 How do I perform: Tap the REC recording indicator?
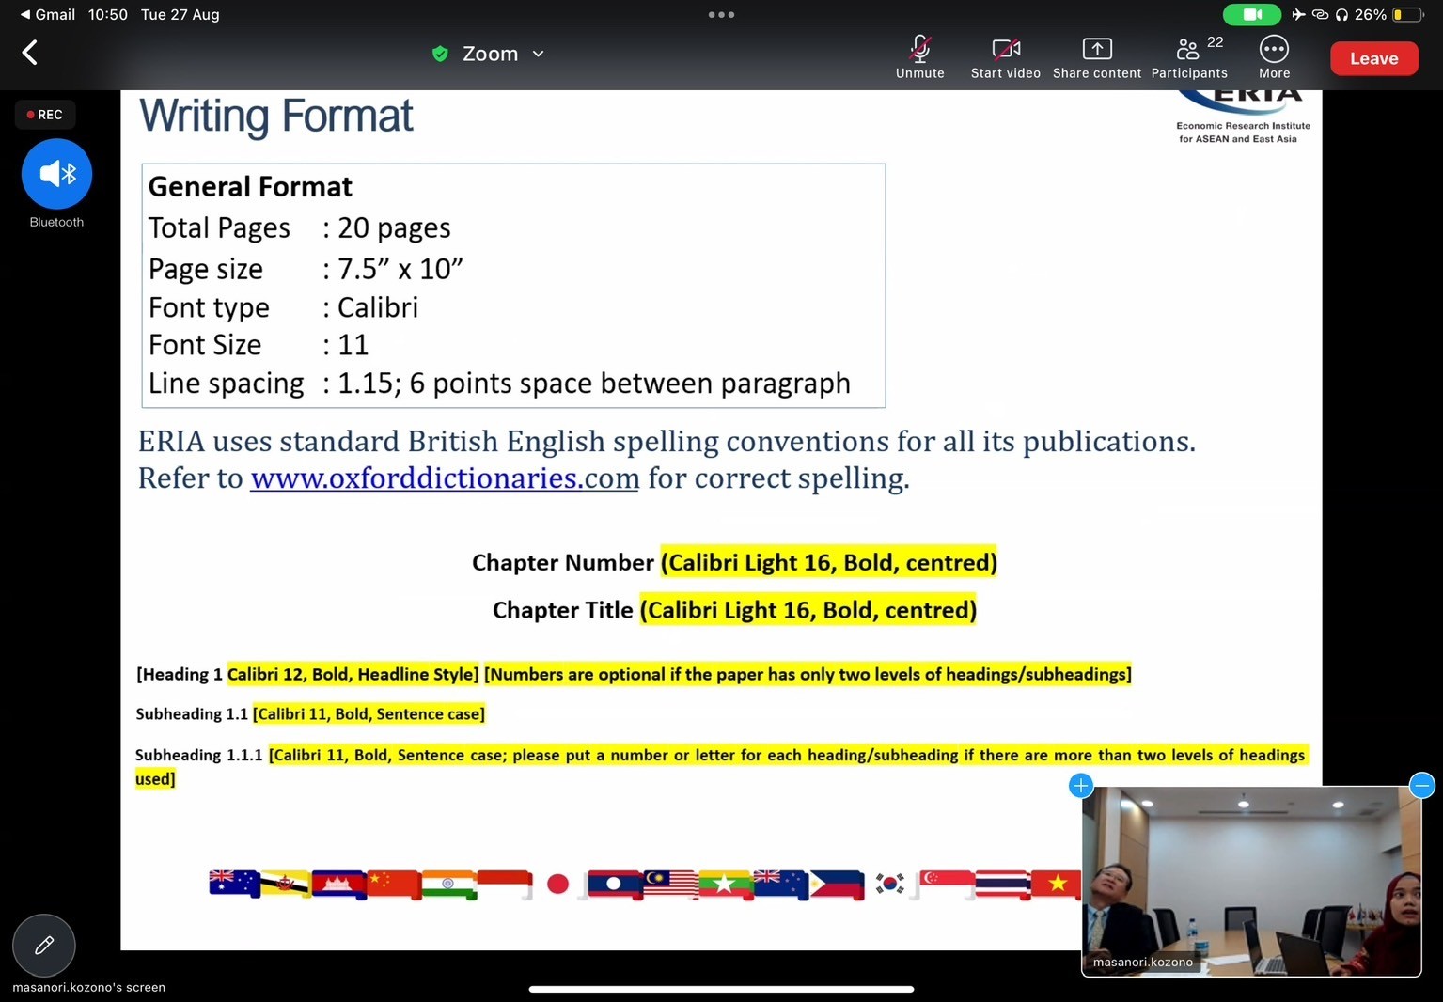coord(45,115)
